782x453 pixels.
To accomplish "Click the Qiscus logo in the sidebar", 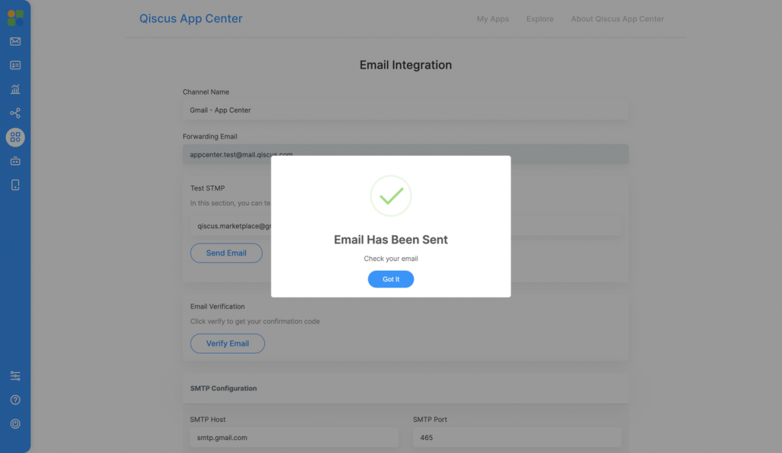I will pos(15,18).
